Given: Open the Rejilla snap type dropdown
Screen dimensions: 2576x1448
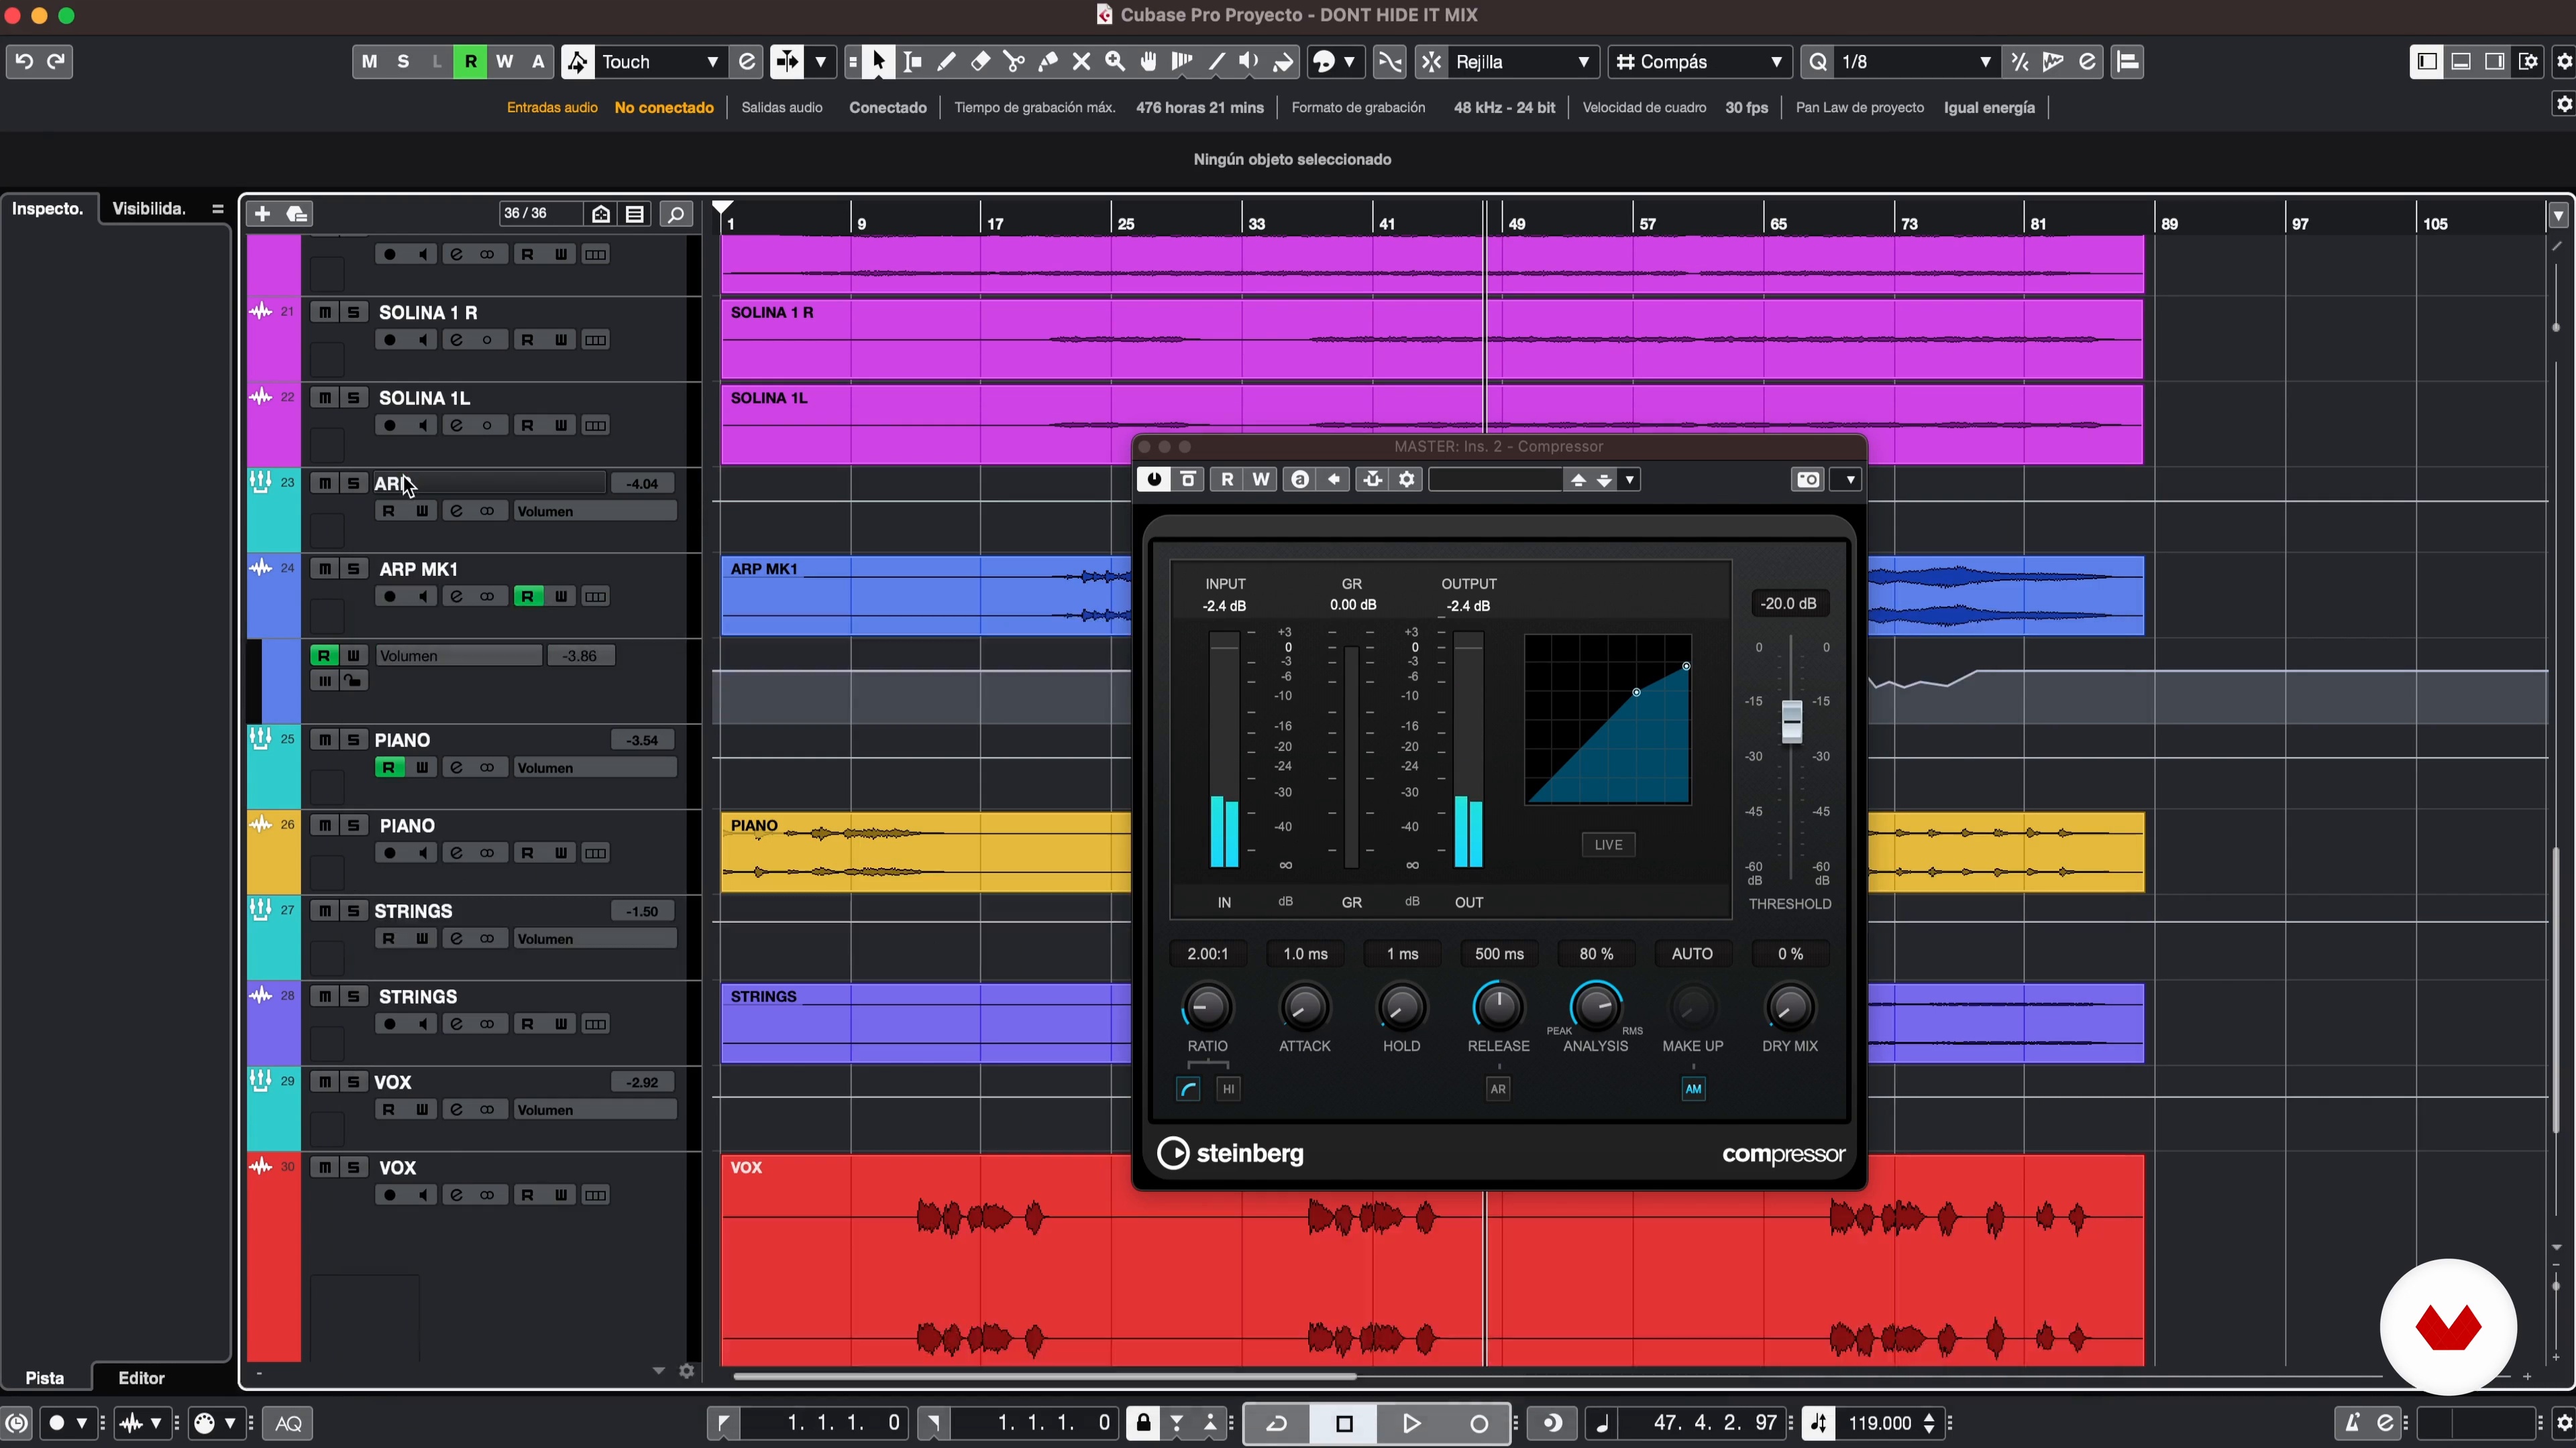Looking at the screenshot, I should [x=1523, y=62].
